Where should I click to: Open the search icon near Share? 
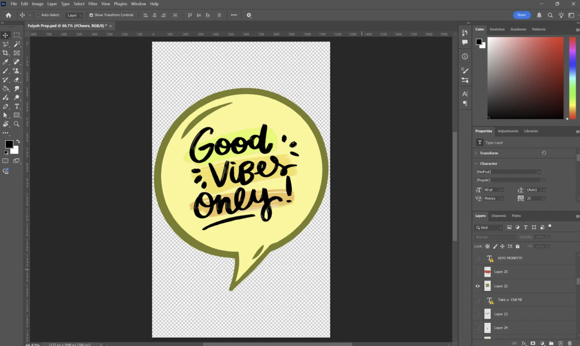(x=550, y=15)
